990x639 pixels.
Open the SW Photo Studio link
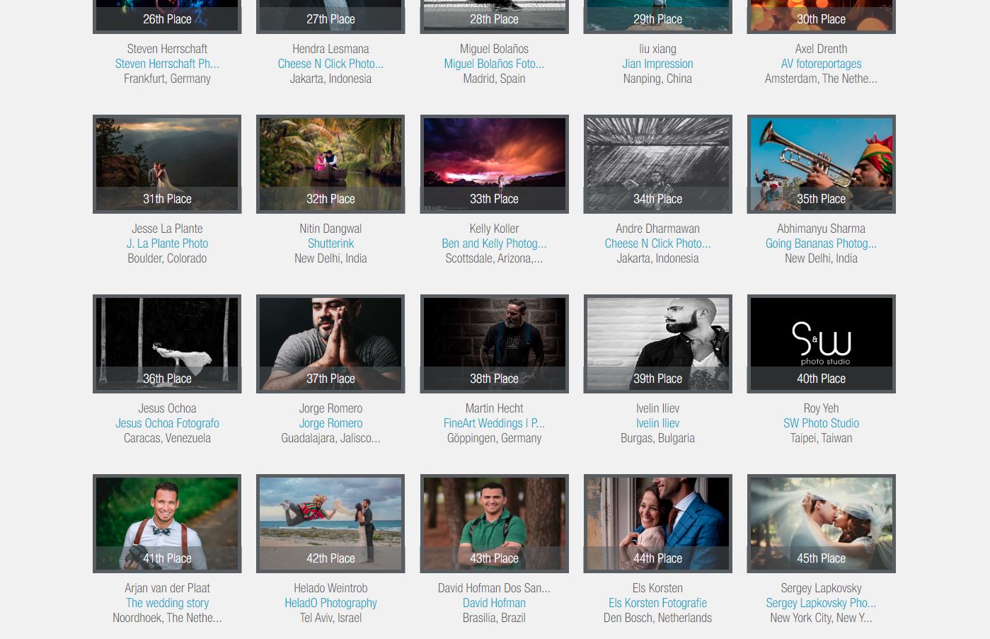pyautogui.click(x=821, y=423)
